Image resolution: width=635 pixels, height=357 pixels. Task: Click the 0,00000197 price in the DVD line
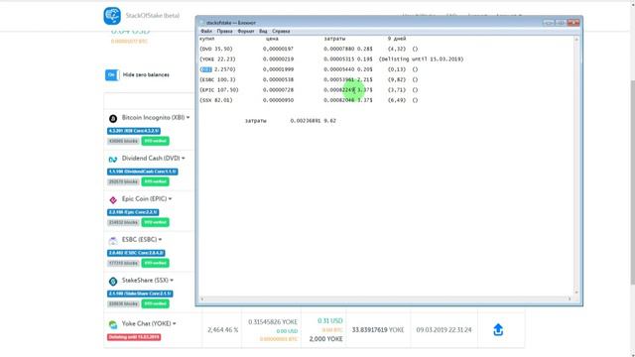(x=278, y=49)
